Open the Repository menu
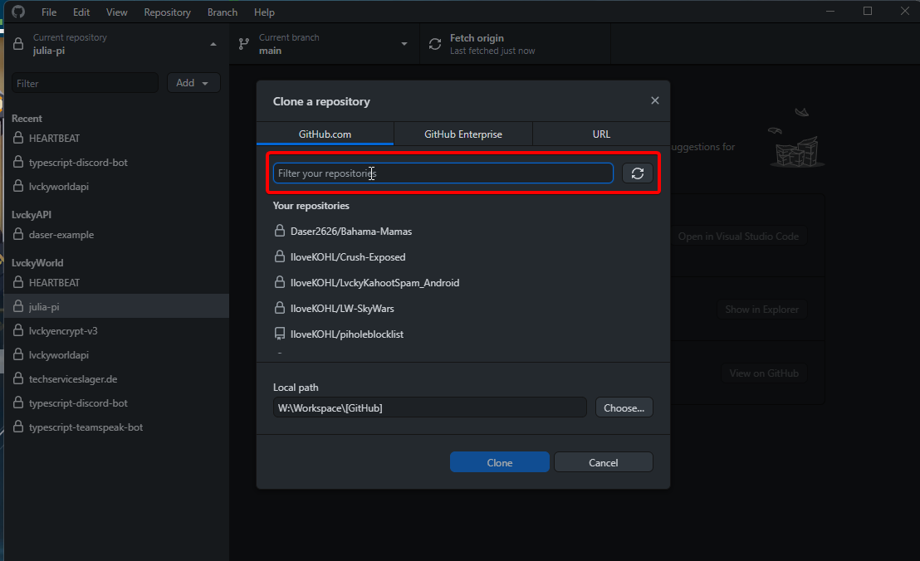This screenshot has width=920, height=561. pos(167,12)
